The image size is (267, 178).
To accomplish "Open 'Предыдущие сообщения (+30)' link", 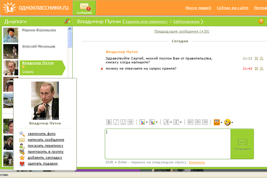I will (x=182, y=31).
